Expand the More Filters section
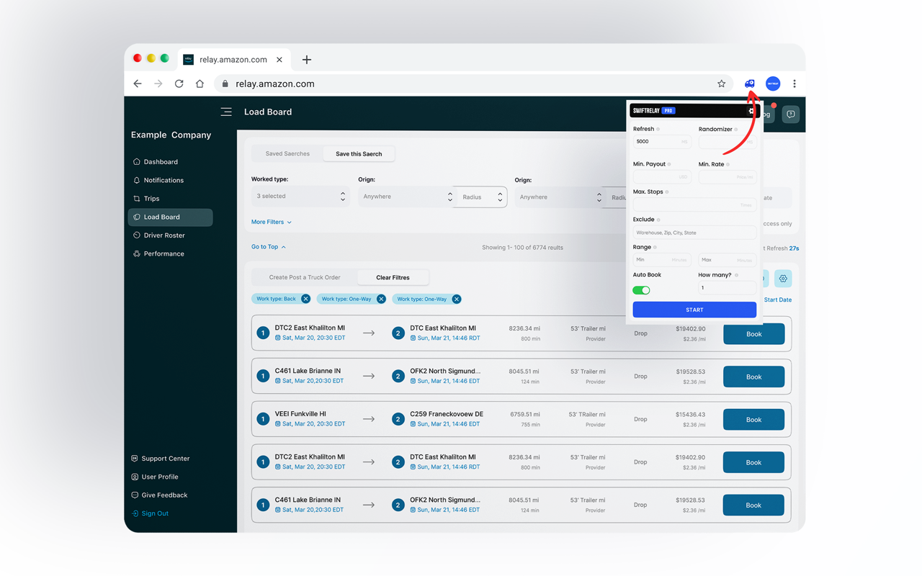 tap(271, 222)
